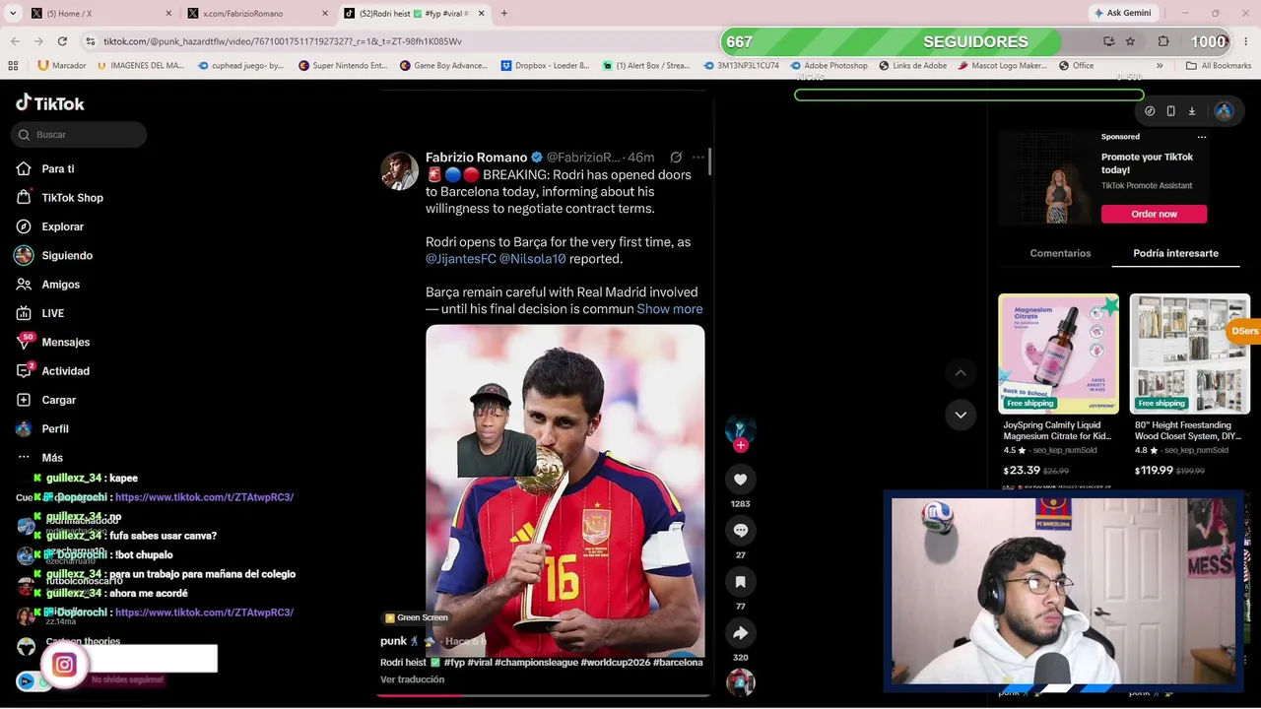
Task: Open the spinning sound disc icon
Action: 740,681
